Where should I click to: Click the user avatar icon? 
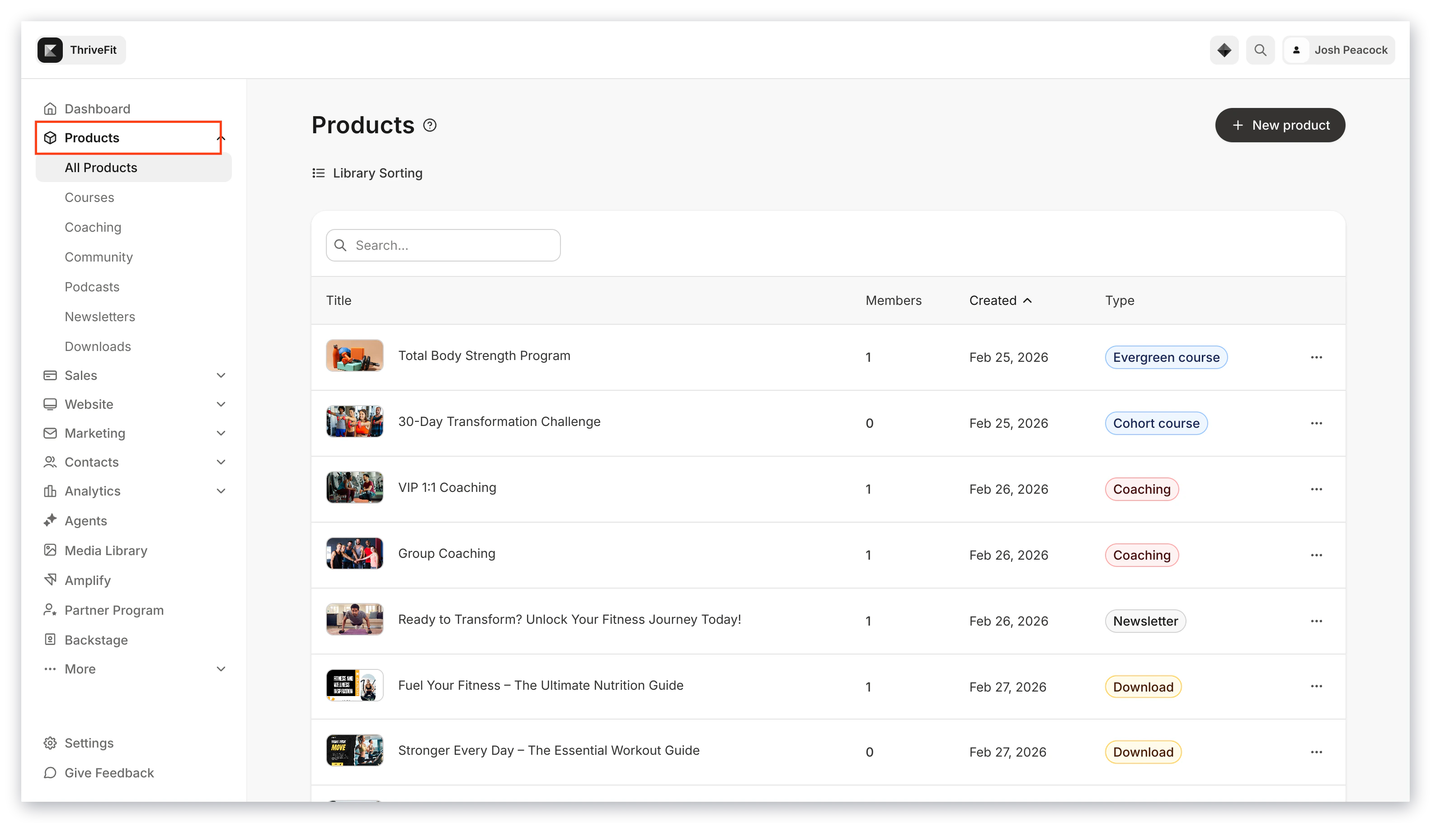click(x=1296, y=50)
